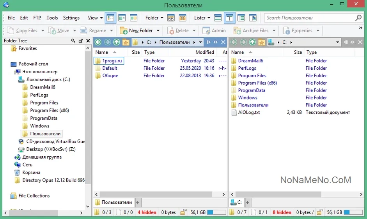Screen dimensions: 367x219
Task: Open favorites star in left pane
Action: click(126, 42)
